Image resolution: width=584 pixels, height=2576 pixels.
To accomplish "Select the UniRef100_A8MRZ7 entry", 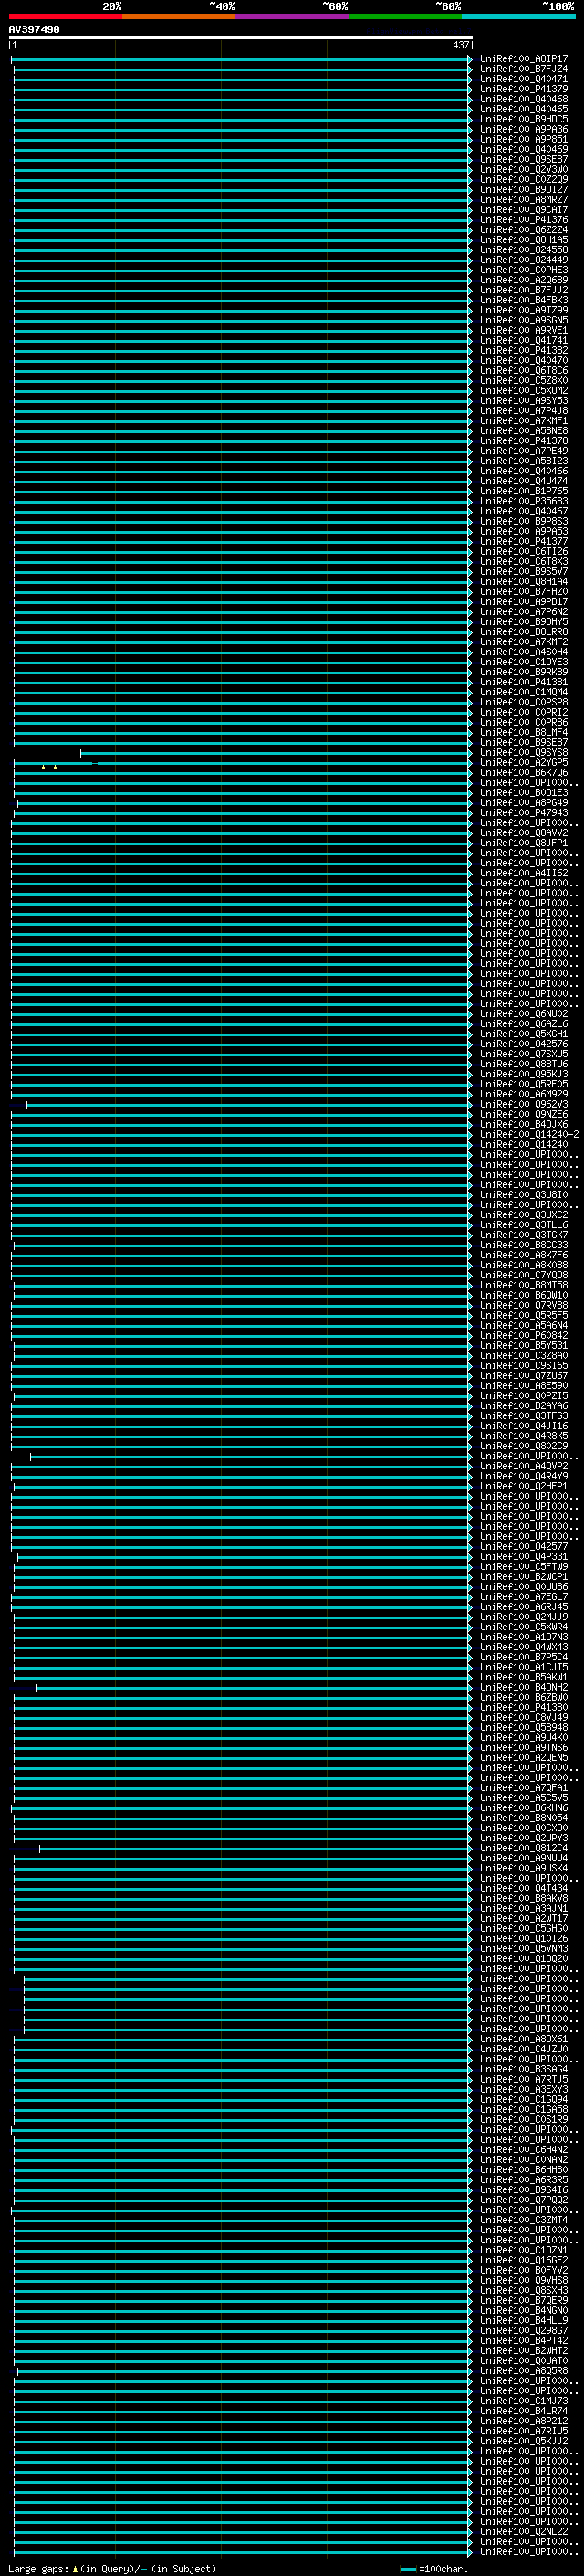I will pyautogui.click(x=523, y=200).
